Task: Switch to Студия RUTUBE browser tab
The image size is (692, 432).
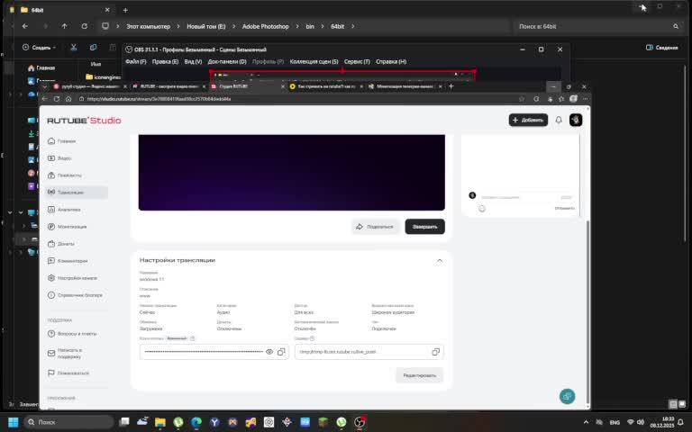Action: tap(246, 86)
